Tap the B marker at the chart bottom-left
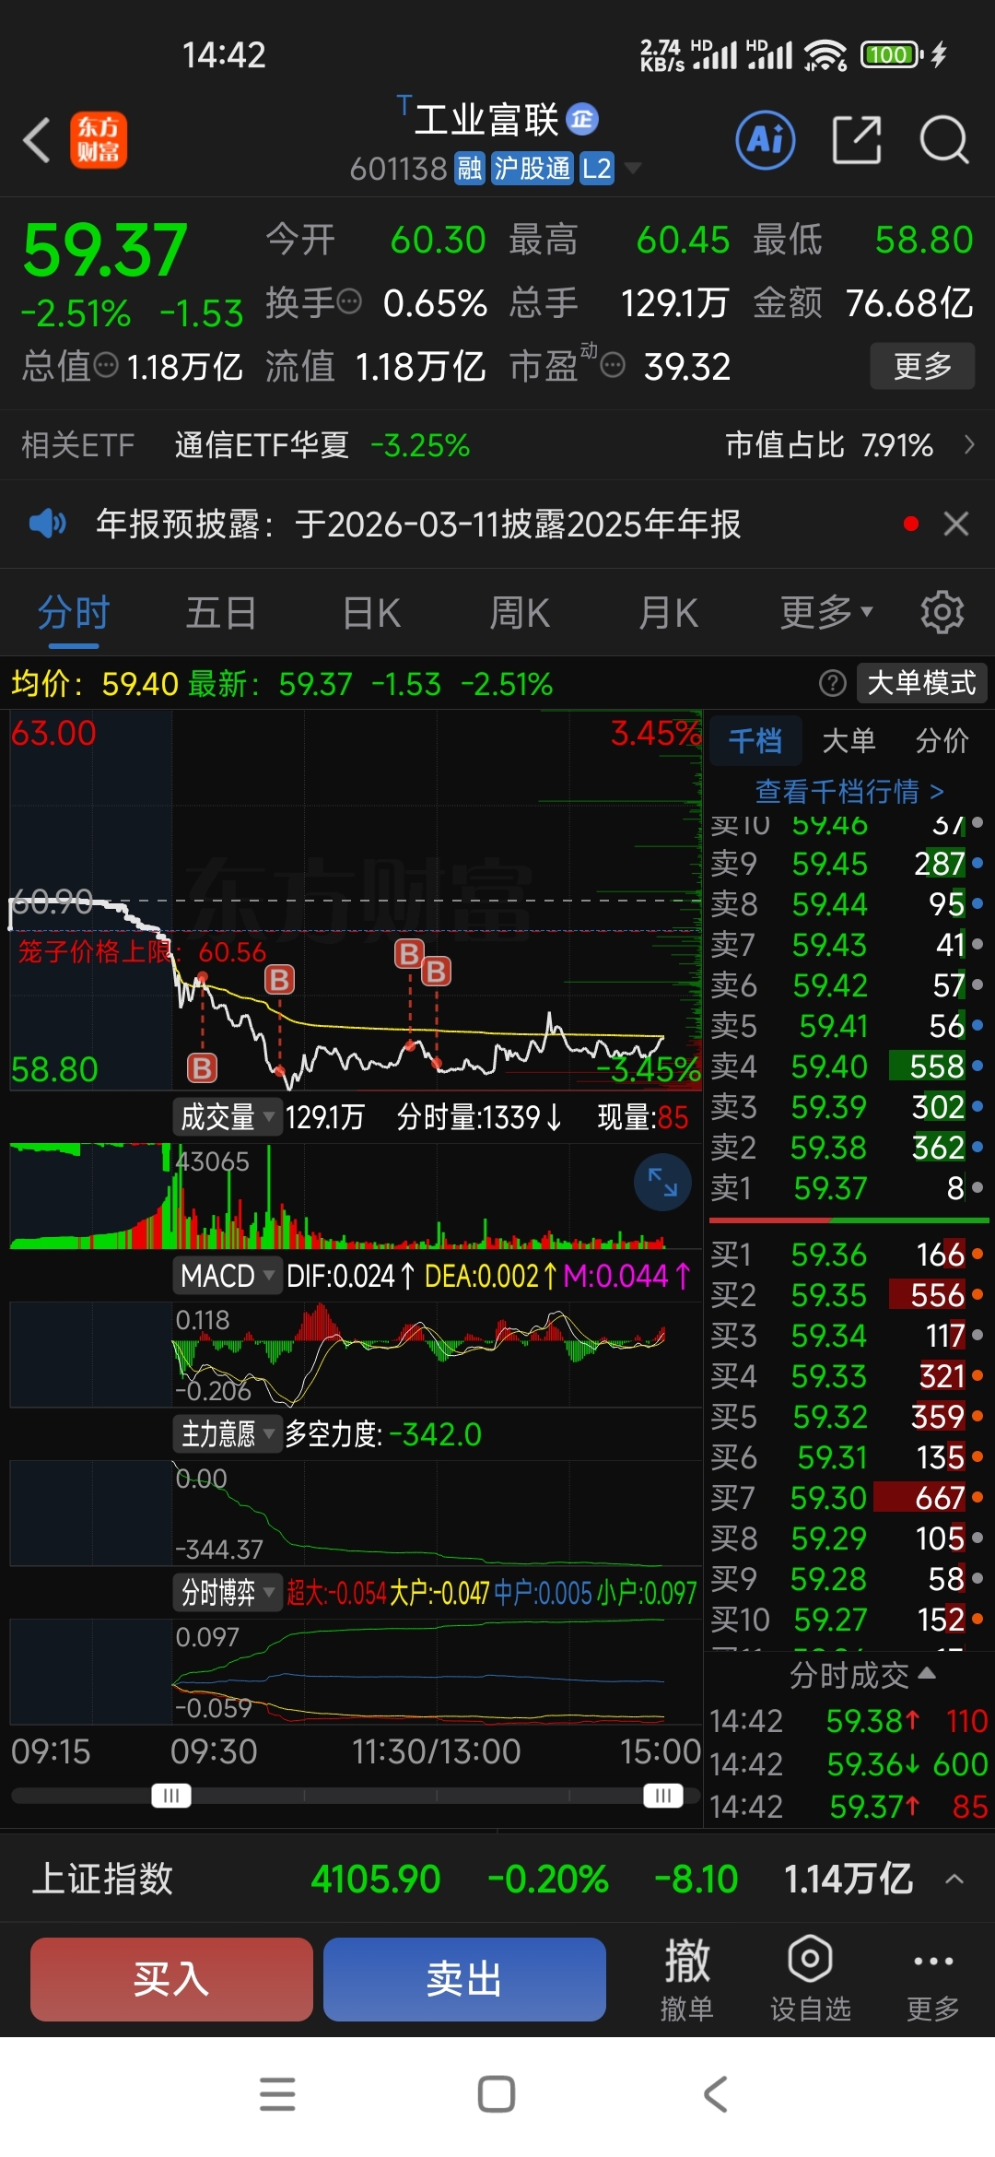Image resolution: width=995 pixels, height=2157 pixels. (203, 1067)
